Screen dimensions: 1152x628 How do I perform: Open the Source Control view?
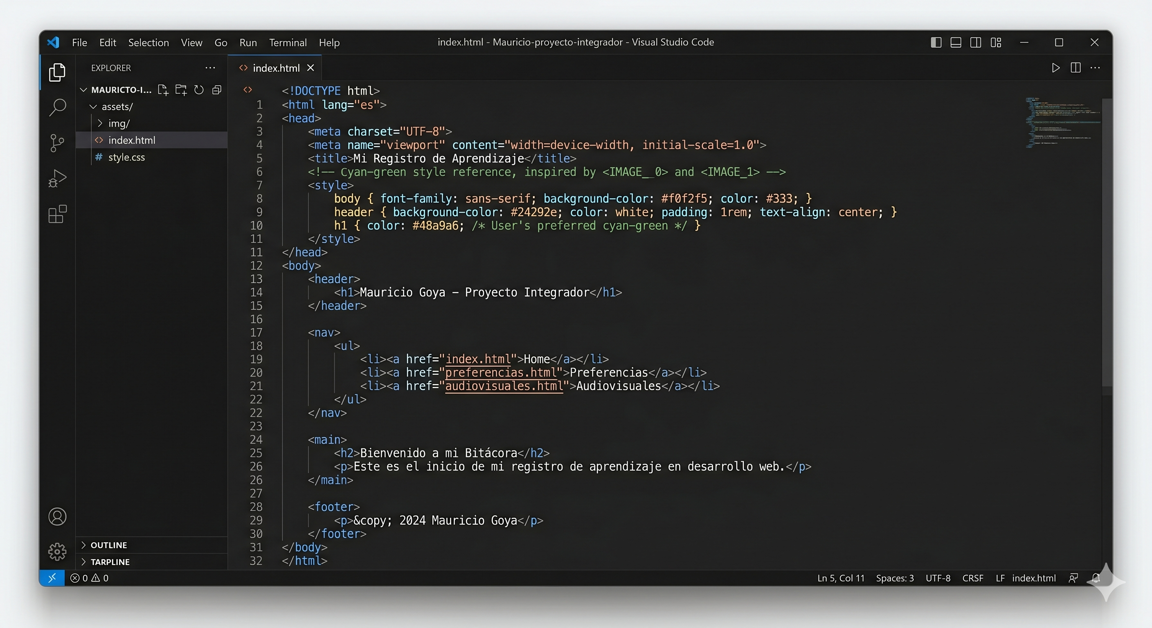point(57,143)
